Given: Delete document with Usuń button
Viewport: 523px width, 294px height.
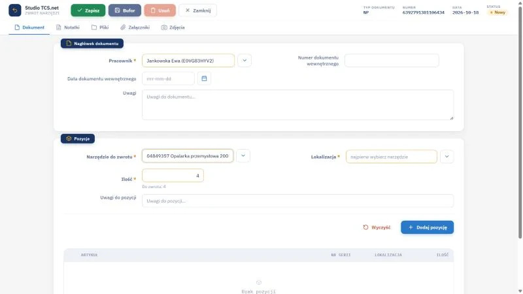Looking at the screenshot, I should coord(160,10).
